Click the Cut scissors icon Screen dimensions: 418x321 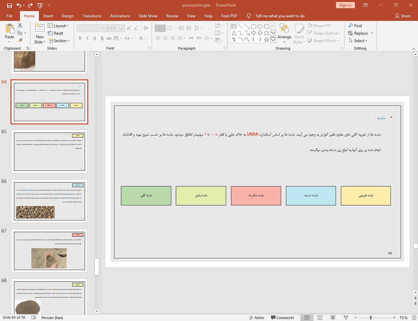(20, 25)
